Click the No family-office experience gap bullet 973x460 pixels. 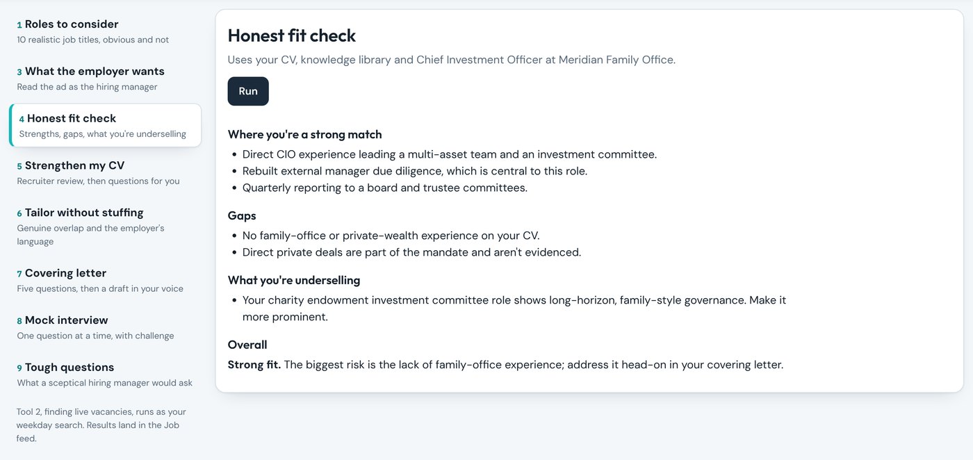[391, 236]
